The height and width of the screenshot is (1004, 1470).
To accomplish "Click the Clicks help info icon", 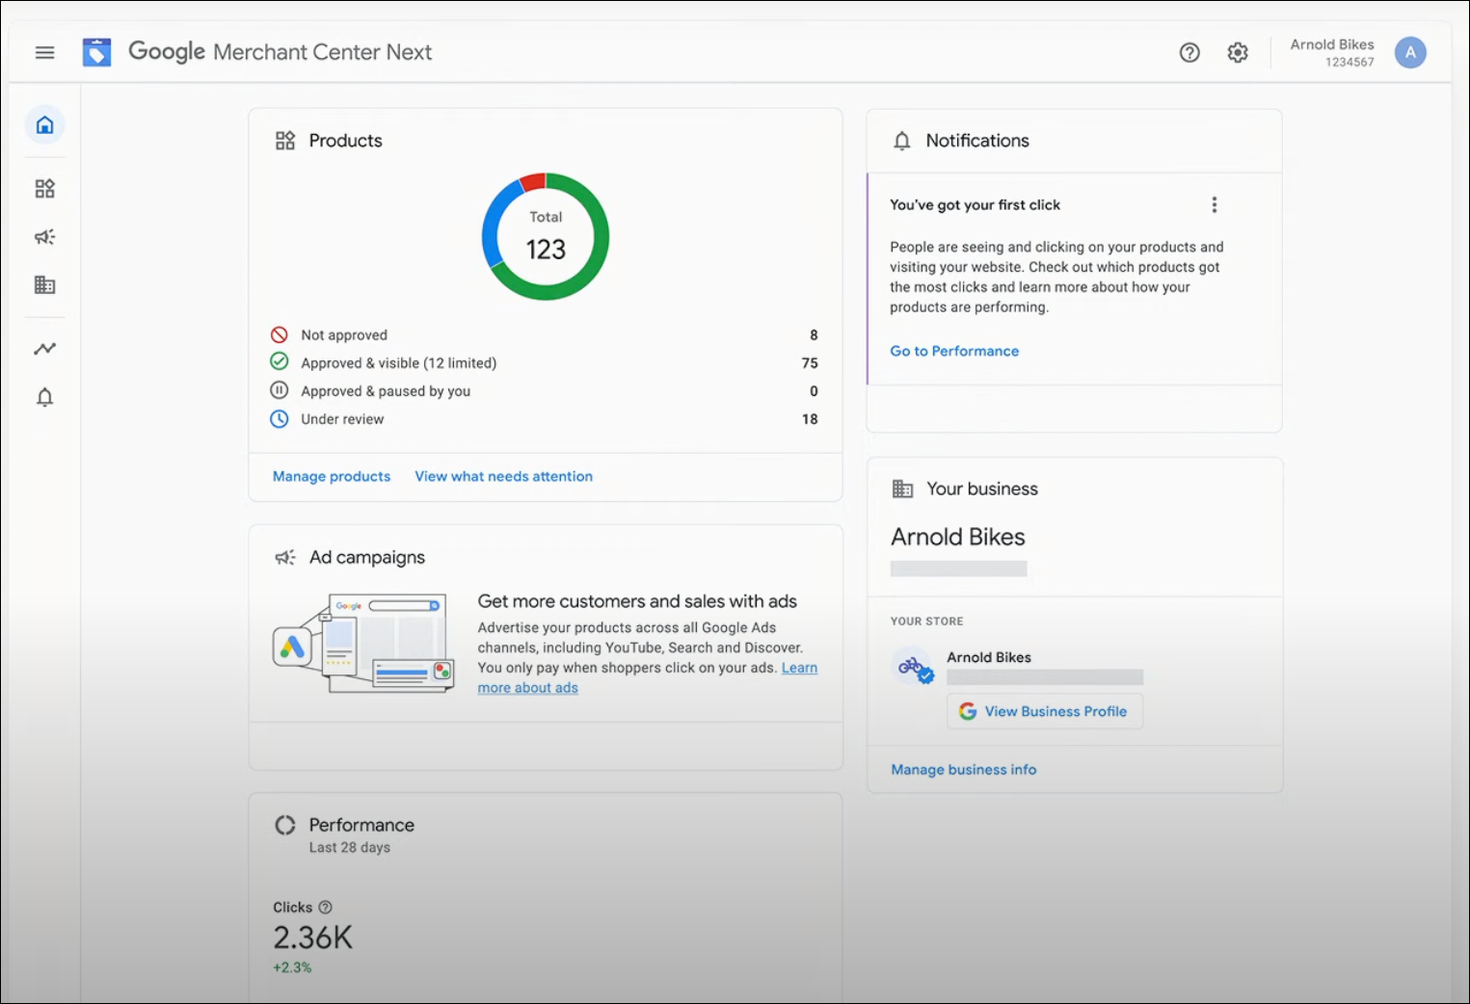I will pyautogui.click(x=325, y=908).
